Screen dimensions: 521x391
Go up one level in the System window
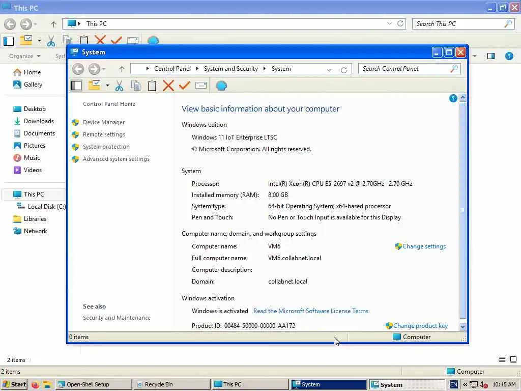(122, 69)
